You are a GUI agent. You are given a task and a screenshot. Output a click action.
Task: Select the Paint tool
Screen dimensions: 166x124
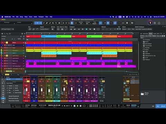pos(50,23)
